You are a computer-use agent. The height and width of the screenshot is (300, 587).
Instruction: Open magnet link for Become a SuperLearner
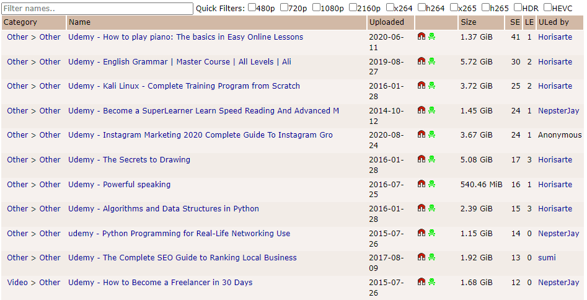click(x=421, y=110)
